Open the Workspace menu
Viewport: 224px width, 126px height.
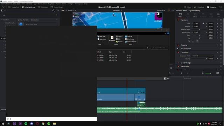point(79,4)
